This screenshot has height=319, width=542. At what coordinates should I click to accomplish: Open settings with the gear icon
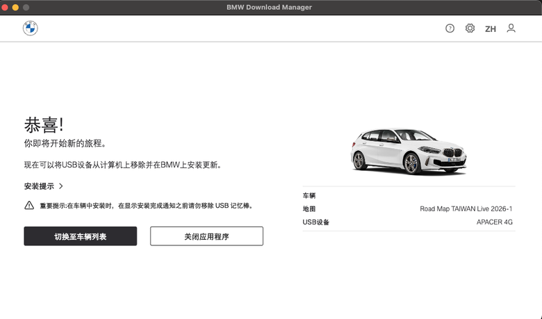click(x=470, y=28)
